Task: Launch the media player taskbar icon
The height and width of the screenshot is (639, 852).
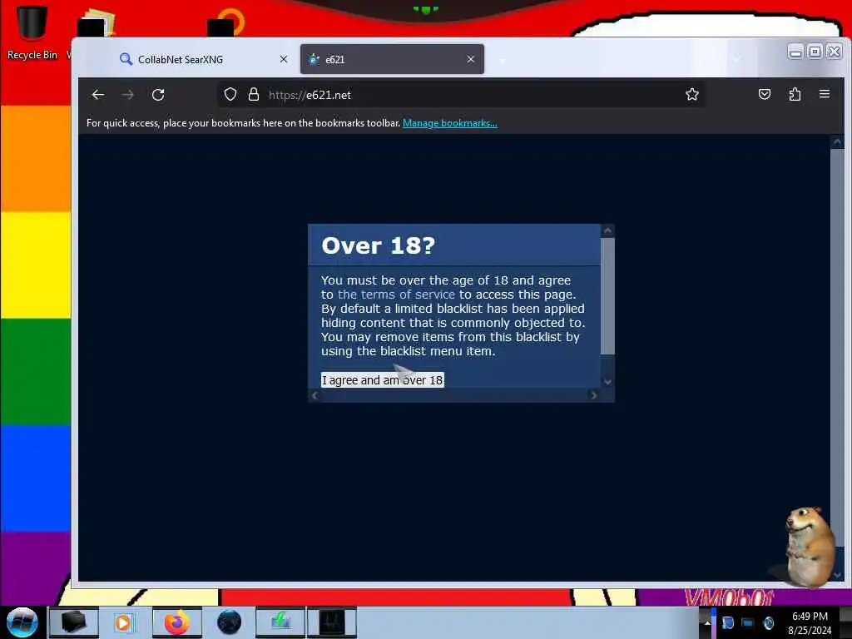Action: tap(125, 622)
